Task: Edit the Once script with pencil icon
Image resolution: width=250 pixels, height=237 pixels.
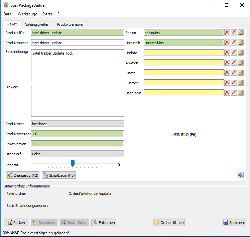Action: (234, 73)
